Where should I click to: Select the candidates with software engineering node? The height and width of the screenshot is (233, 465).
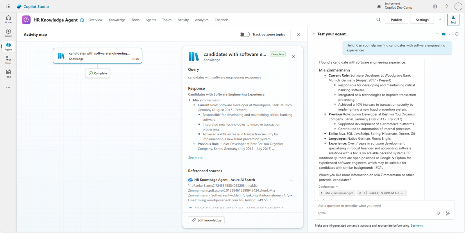pos(97,56)
